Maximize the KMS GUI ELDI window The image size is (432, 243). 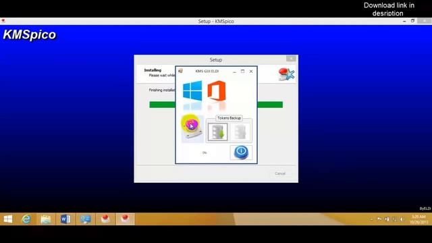(x=243, y=71)
